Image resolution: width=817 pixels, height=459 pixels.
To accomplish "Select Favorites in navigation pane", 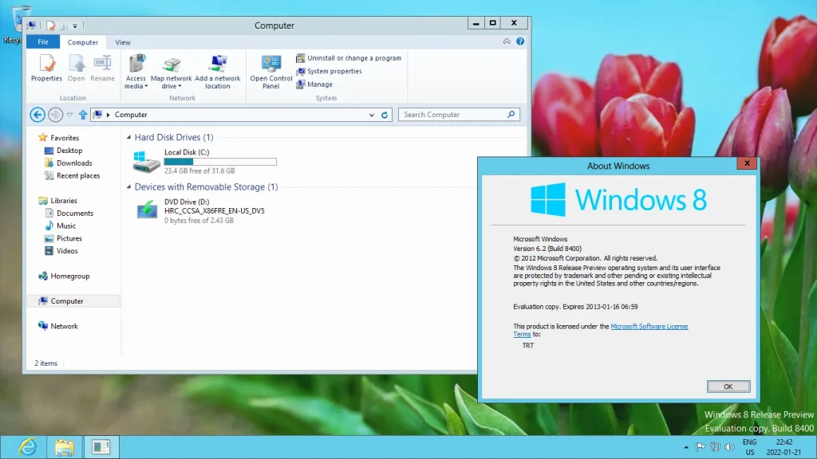I will coord(58,138).
